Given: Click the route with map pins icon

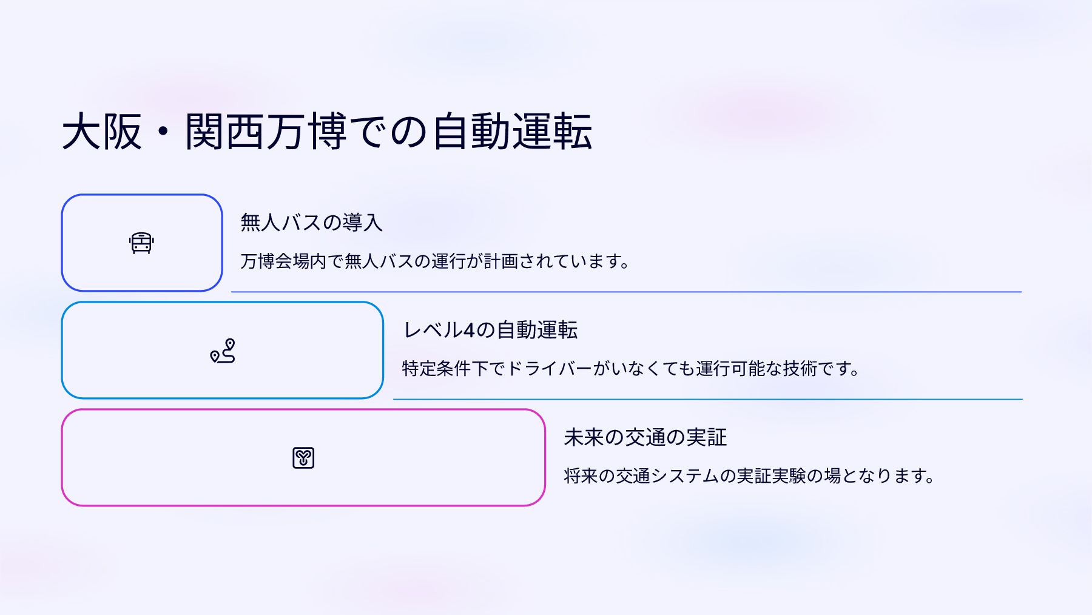Looking at the screenshot, I should (223, 351).
